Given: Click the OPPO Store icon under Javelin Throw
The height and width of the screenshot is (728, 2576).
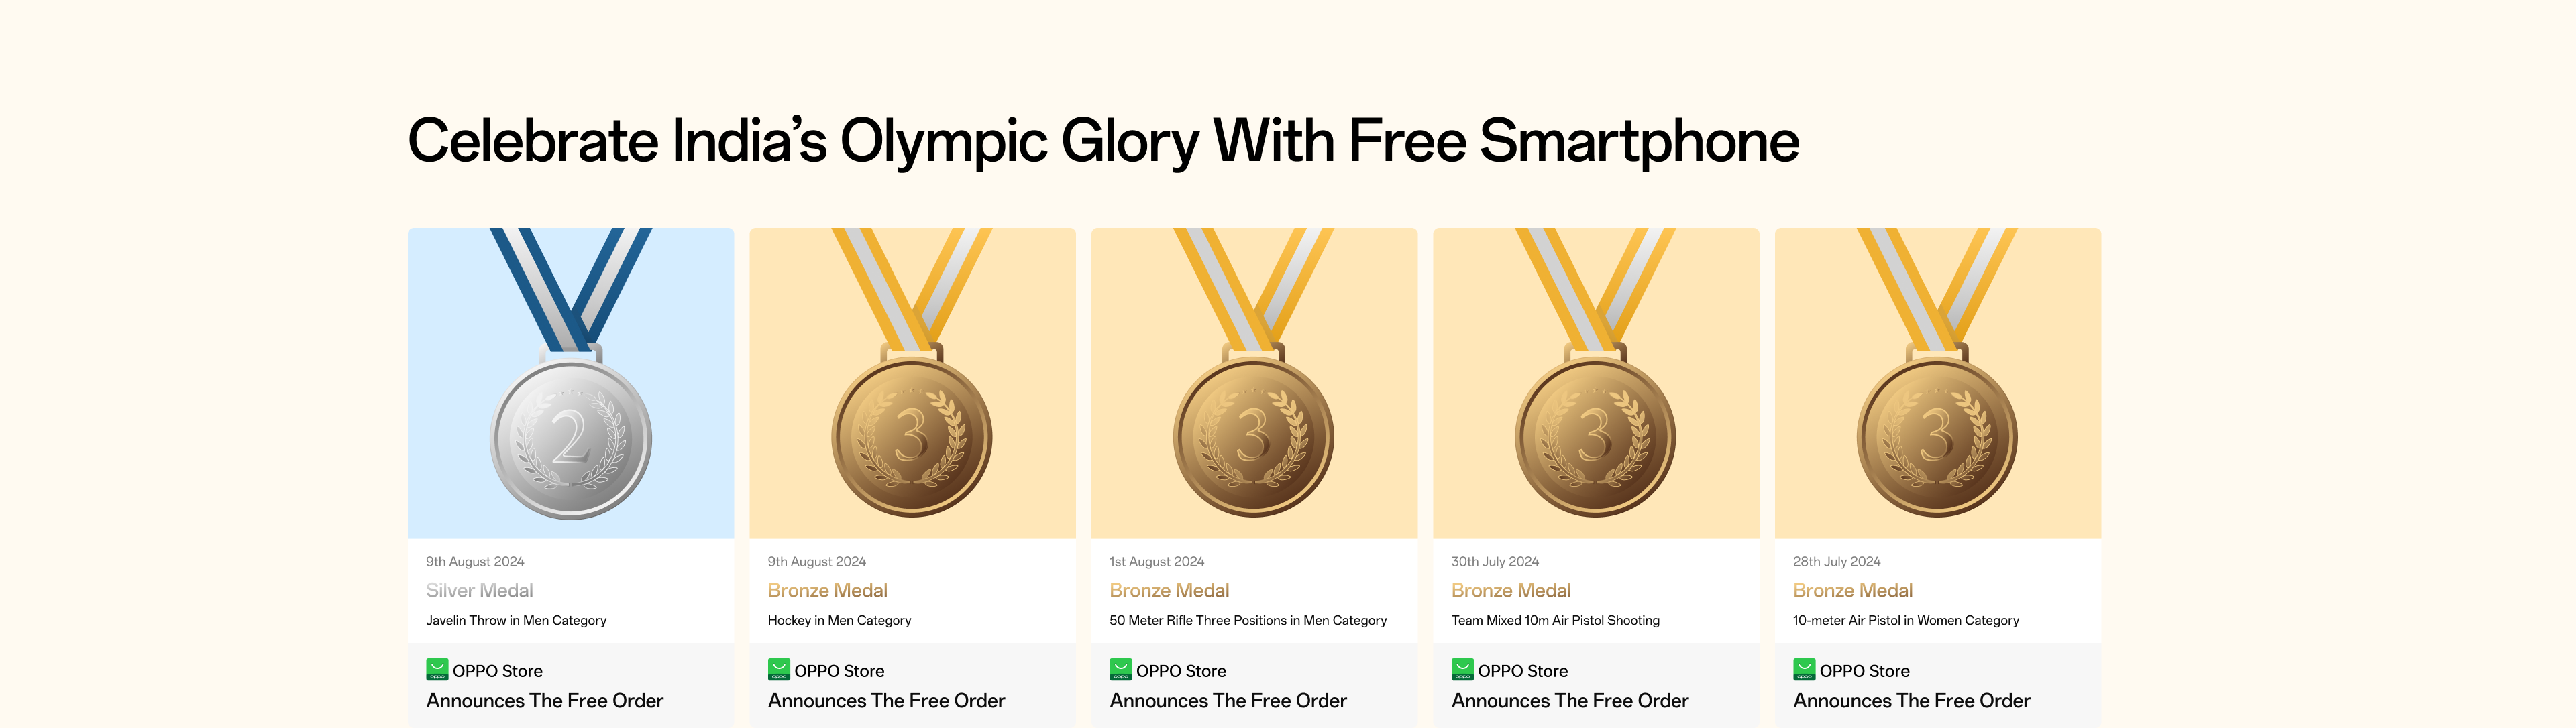Looking at the screenshot, I should click(437, 669).
